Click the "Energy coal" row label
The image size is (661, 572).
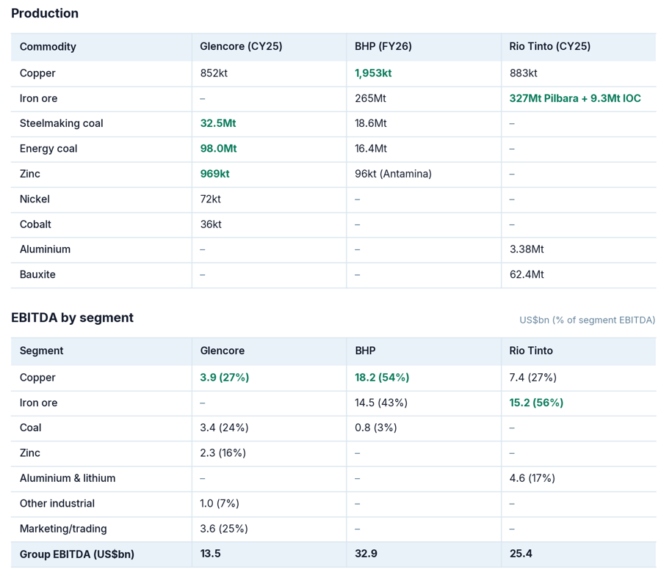(x=48, y=149)
